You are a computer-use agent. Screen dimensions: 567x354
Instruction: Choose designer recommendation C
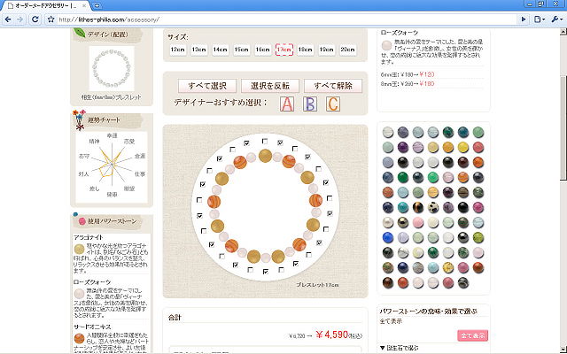[x=333, y=104]
